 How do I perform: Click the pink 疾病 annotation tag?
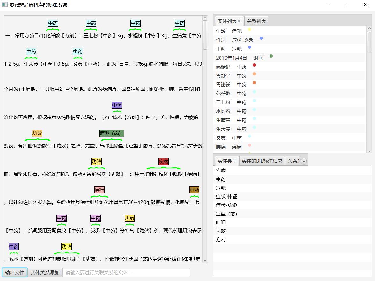(99, 190)
